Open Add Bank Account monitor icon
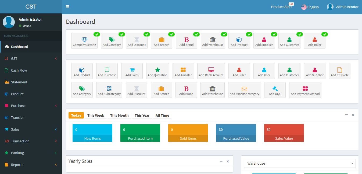Screen dimensions: 362x174 (x=211, y=70)
